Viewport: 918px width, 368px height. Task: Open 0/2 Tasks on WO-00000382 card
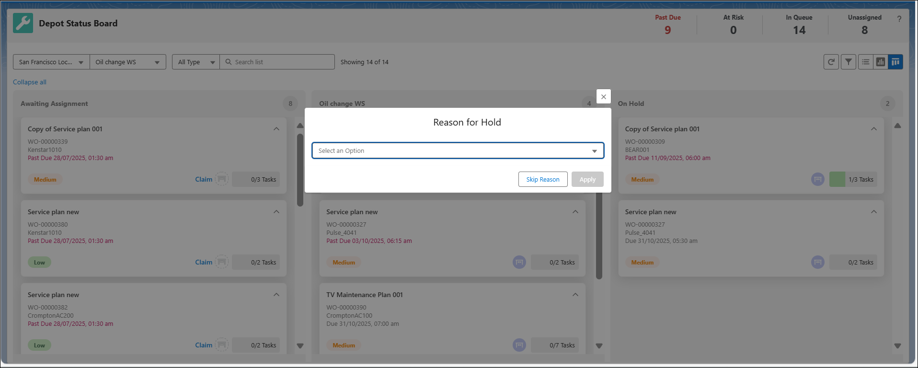(256, 345)
